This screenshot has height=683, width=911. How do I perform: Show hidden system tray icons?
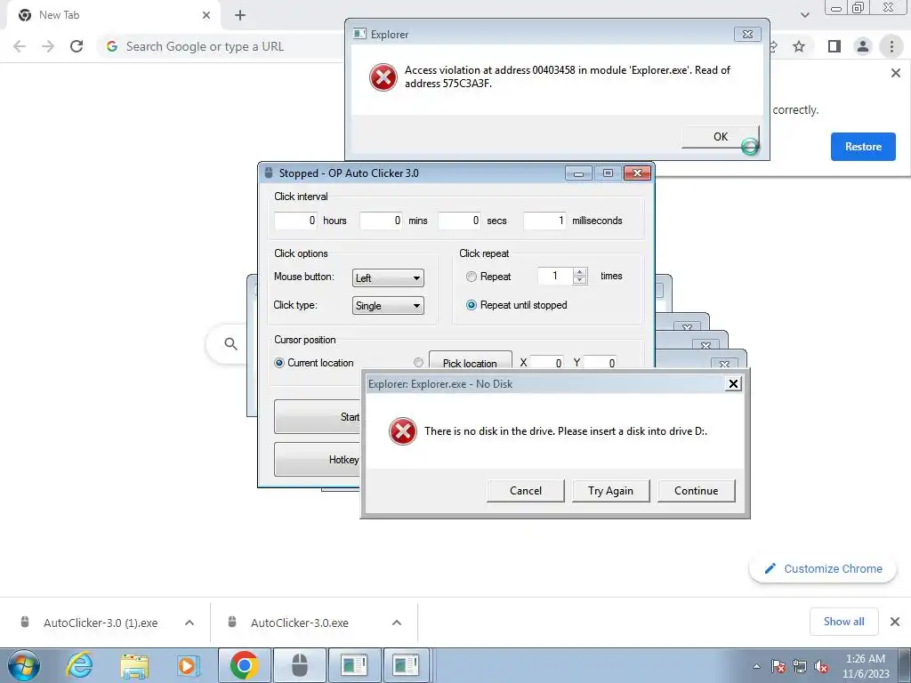[756, 667]
